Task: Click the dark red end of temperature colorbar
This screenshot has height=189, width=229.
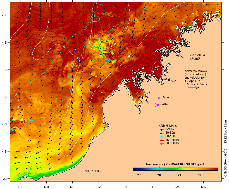Action: [216, 169]
